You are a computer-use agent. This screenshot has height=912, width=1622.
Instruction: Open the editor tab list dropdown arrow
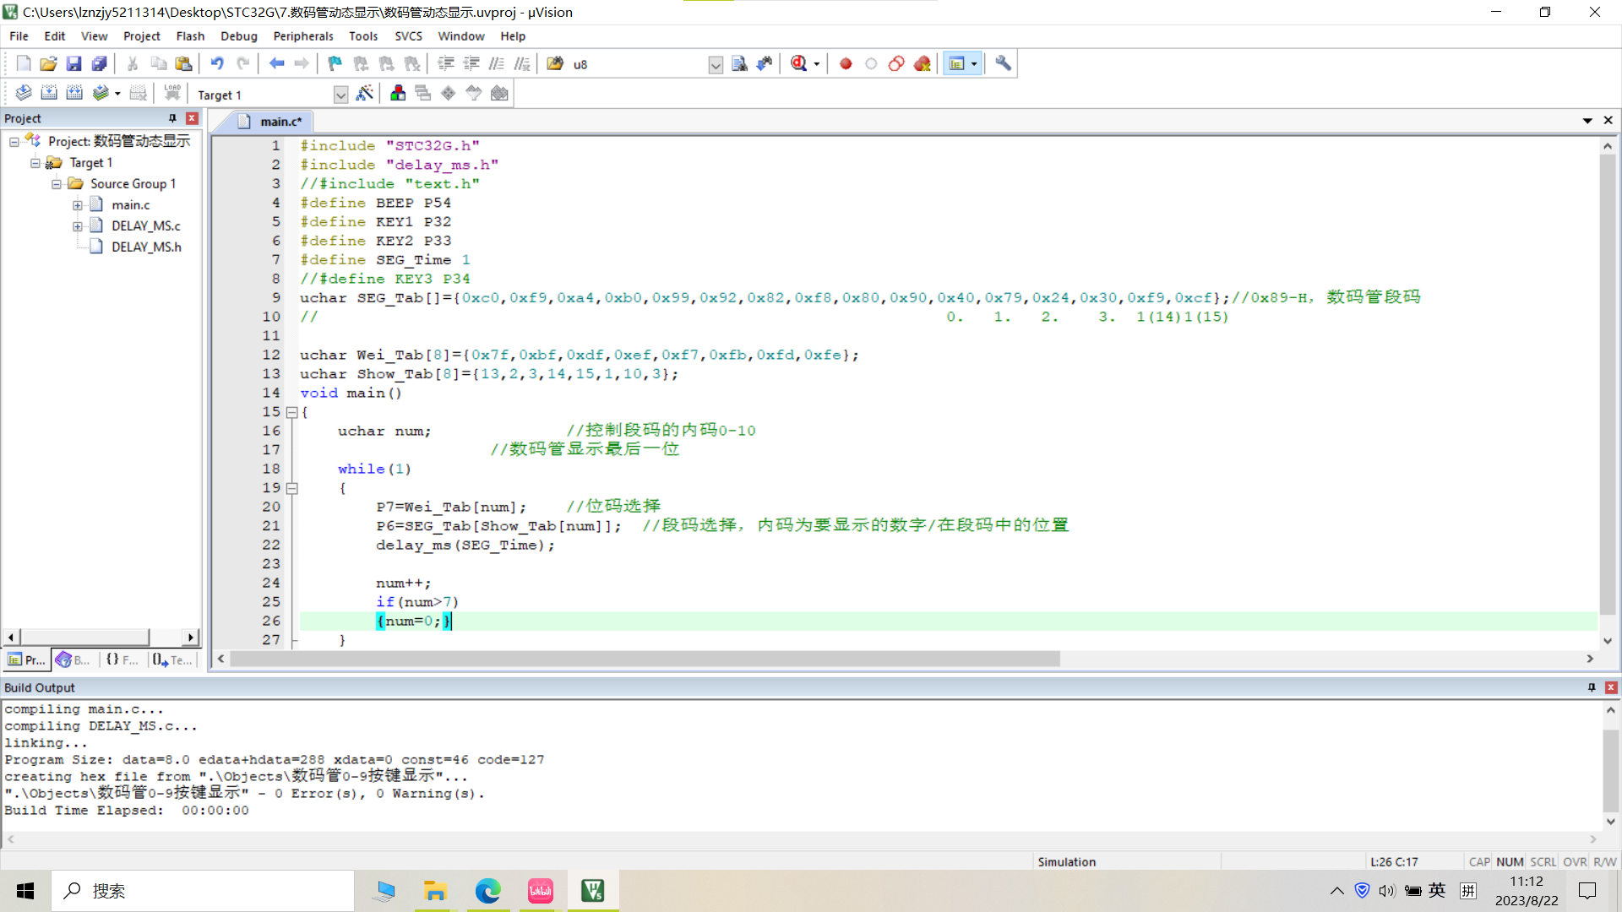point(1587,121)
